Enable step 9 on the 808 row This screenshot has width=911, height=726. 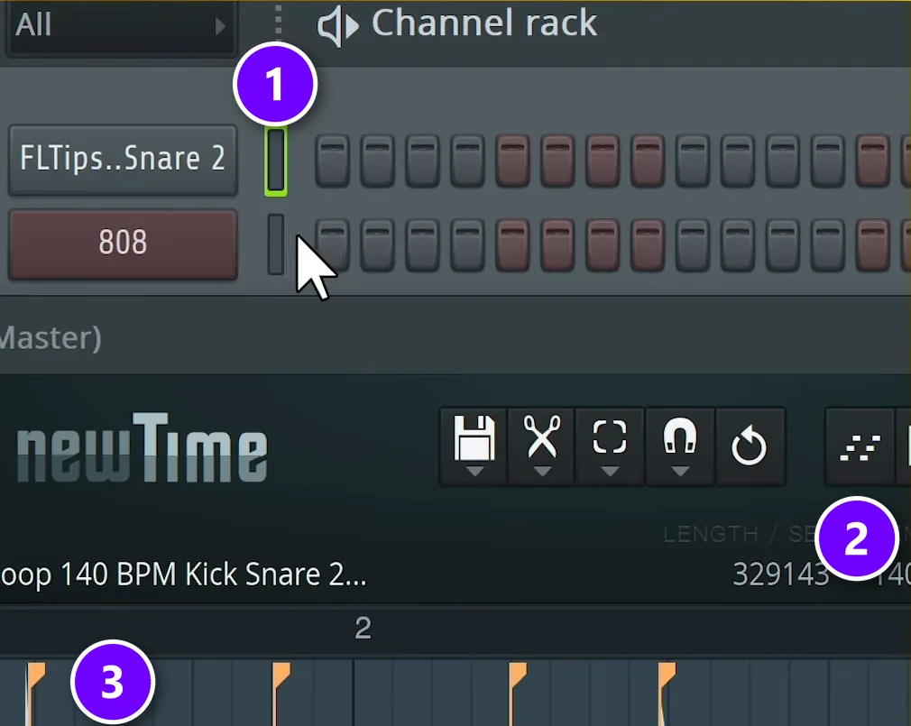pos(693,245)
